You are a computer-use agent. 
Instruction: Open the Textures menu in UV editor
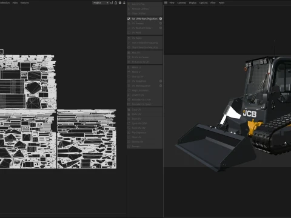[25, 2]
